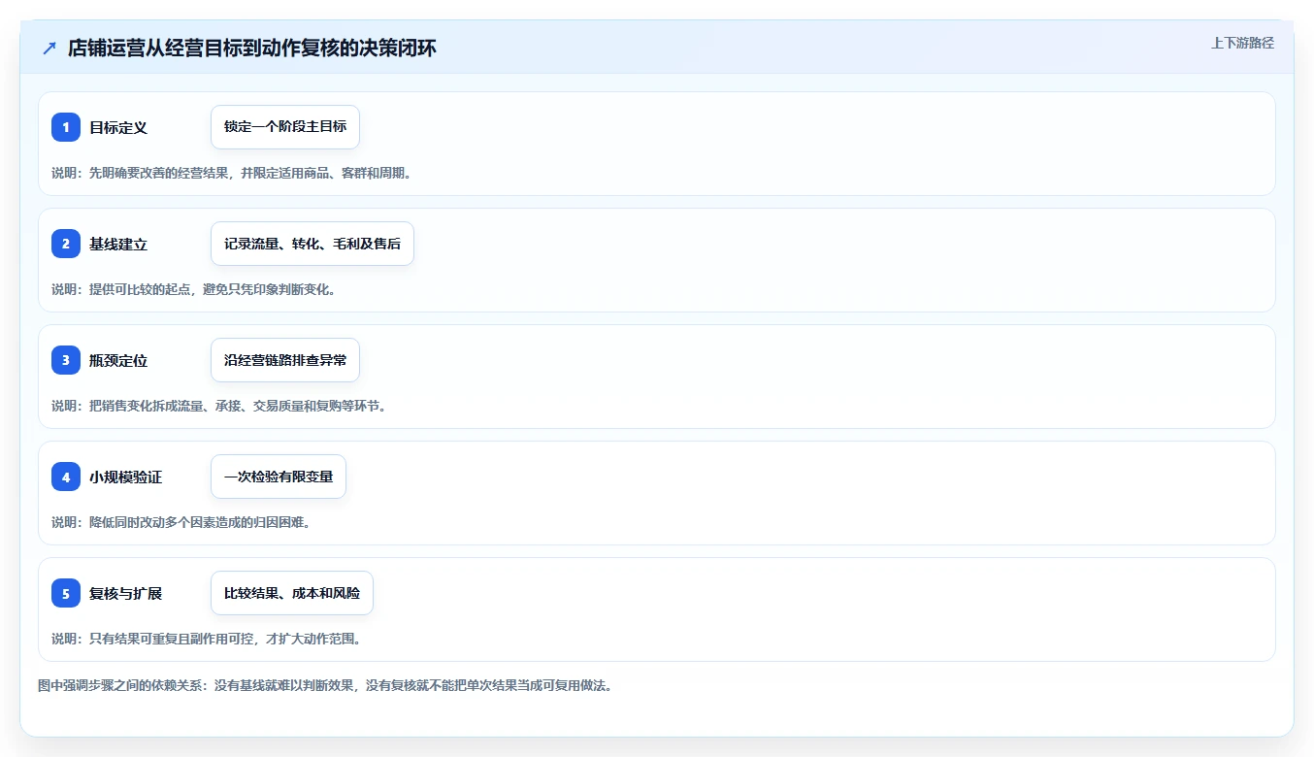Click the 复核与扩展 step heading
Viewport: 1314px width, 757px height.
126,593
